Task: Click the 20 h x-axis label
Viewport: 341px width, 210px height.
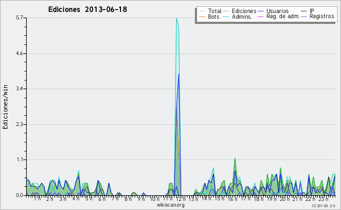Action: coord(285,199)
